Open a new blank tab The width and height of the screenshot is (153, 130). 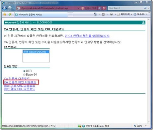(70, 15)
